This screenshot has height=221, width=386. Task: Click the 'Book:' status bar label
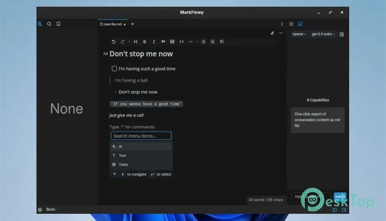pos(51,209)
